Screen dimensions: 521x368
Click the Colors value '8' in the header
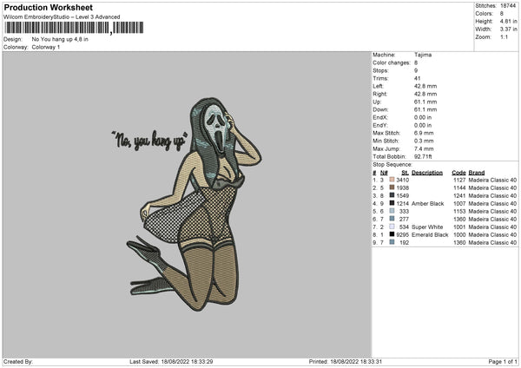[x=502, y=14]
